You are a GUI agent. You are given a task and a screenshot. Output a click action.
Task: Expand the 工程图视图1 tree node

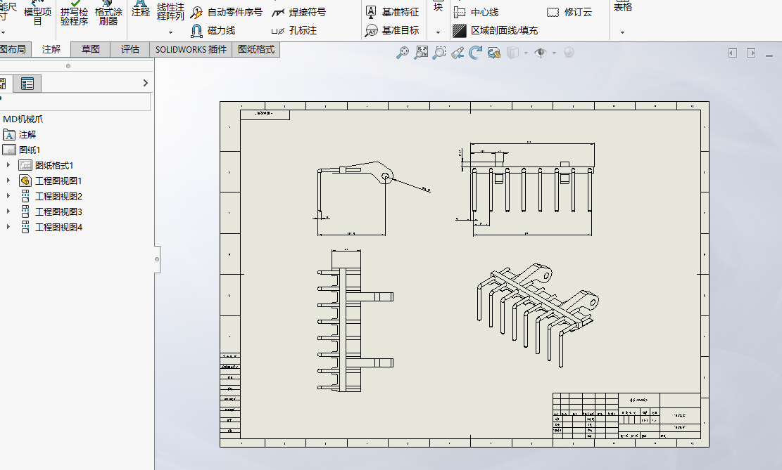(x=8, y=181)
